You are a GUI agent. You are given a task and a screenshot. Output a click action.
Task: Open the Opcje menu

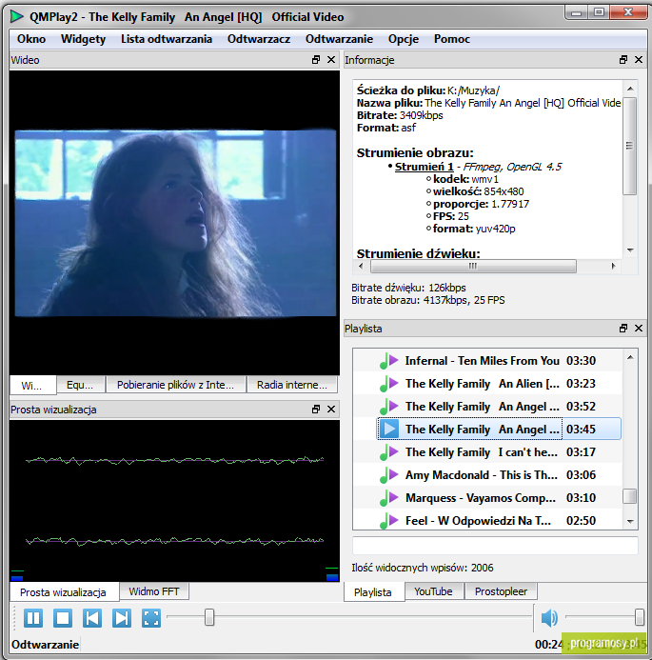click(404, 39)
